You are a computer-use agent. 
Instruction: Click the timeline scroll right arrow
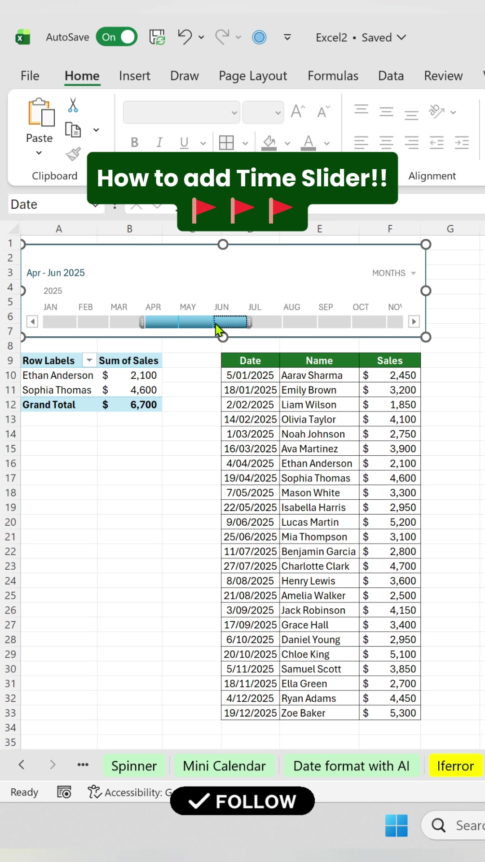click(x=414, y=321)
